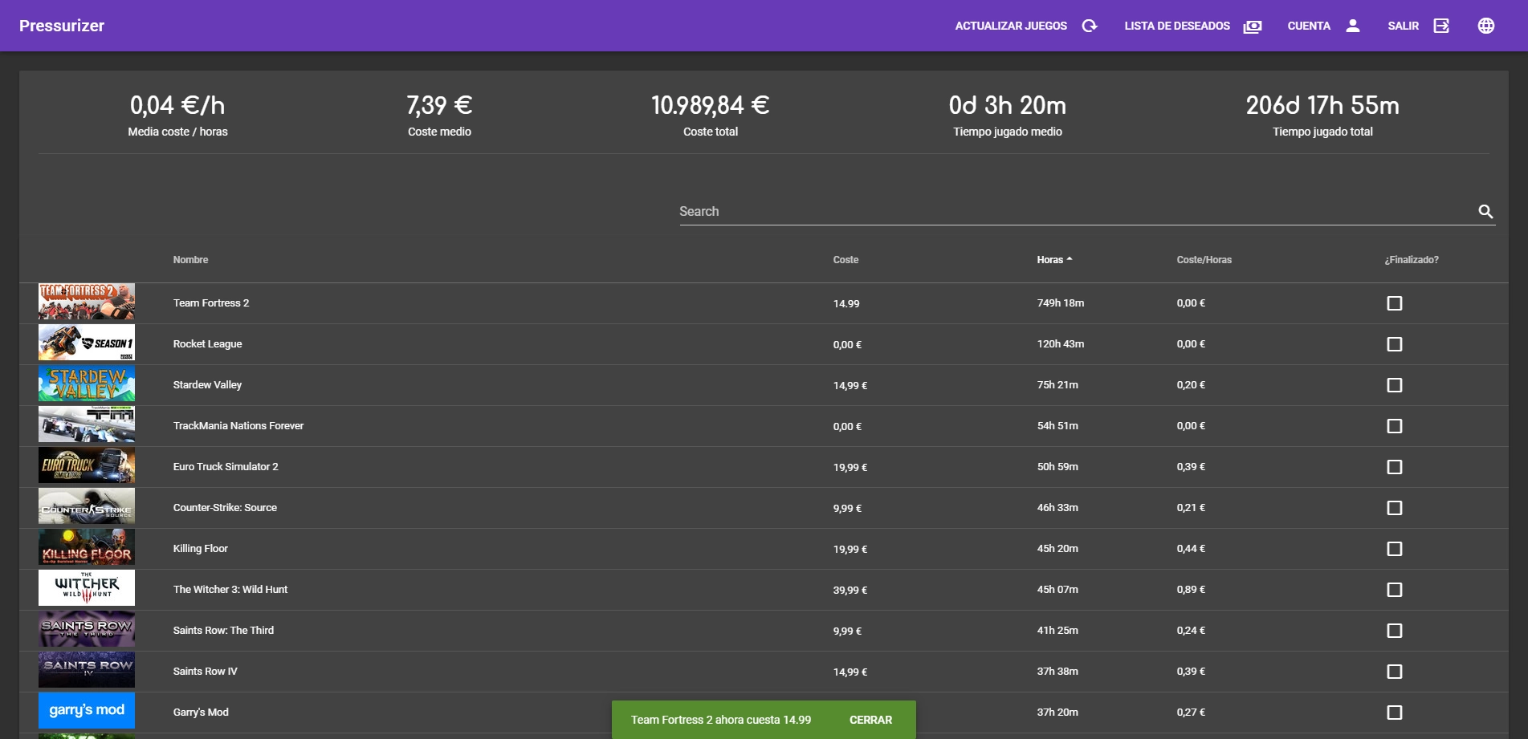1528x739 pixels.
Task: Tick Killing Floor finished checkbox
Action: pyautogui.click(x=1395, y=549)
